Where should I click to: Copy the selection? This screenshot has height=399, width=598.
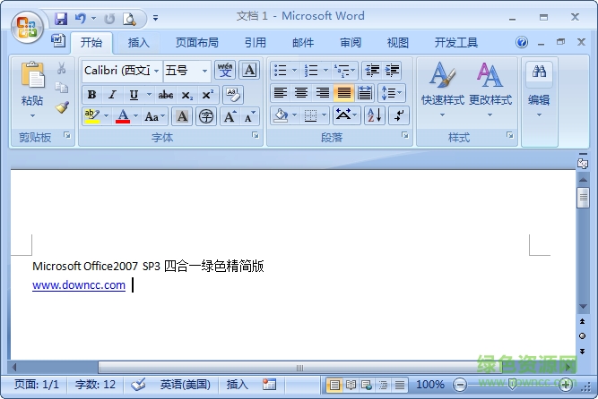pos(61,87)
